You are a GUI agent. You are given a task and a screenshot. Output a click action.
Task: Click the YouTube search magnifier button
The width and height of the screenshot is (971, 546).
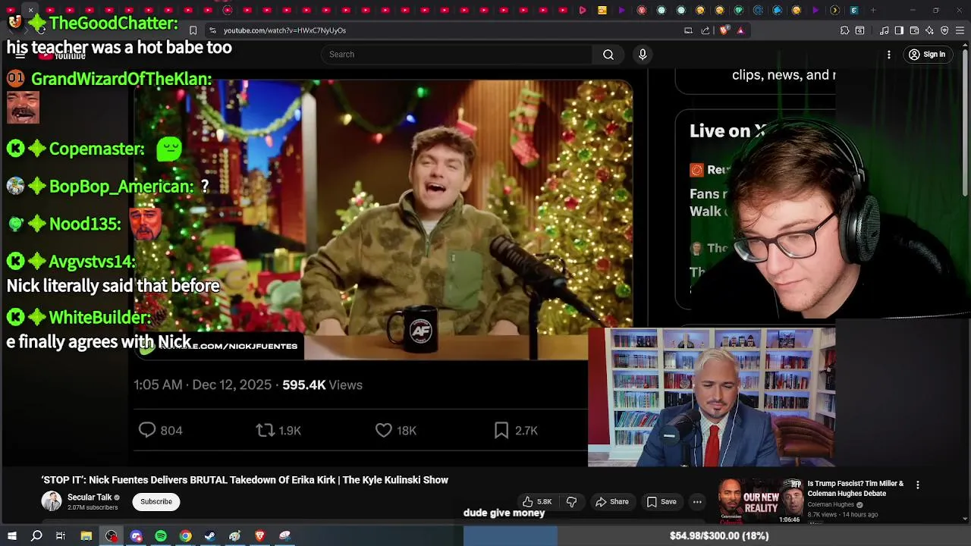coord(608,55)
